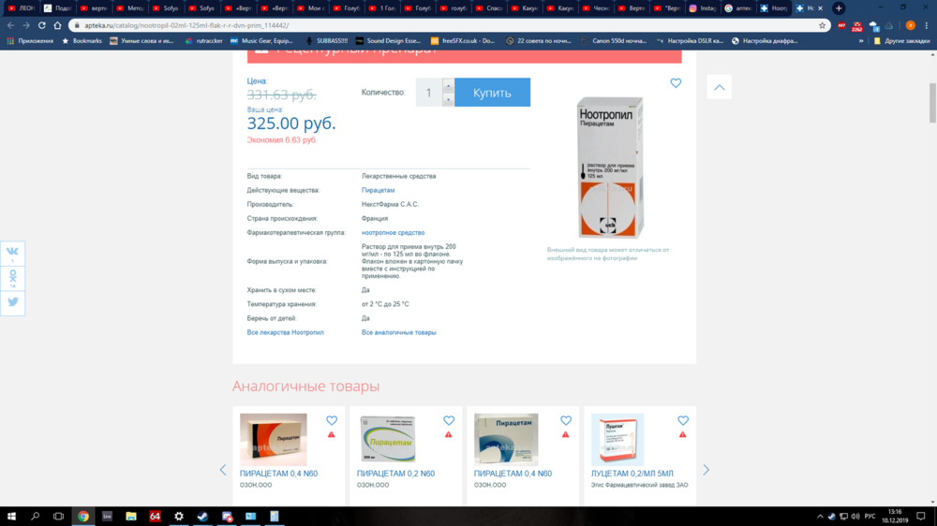The width and height of the screenshot is (937, 526).
Task: Increase quantity with the up stepper arrow
Action: point(448,86)
